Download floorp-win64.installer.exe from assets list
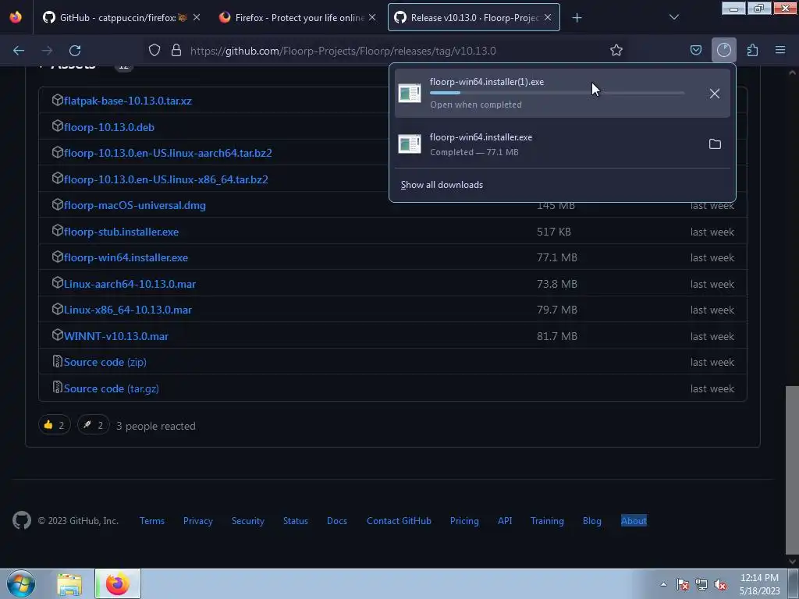799x599 pixels. pos(126,257)
